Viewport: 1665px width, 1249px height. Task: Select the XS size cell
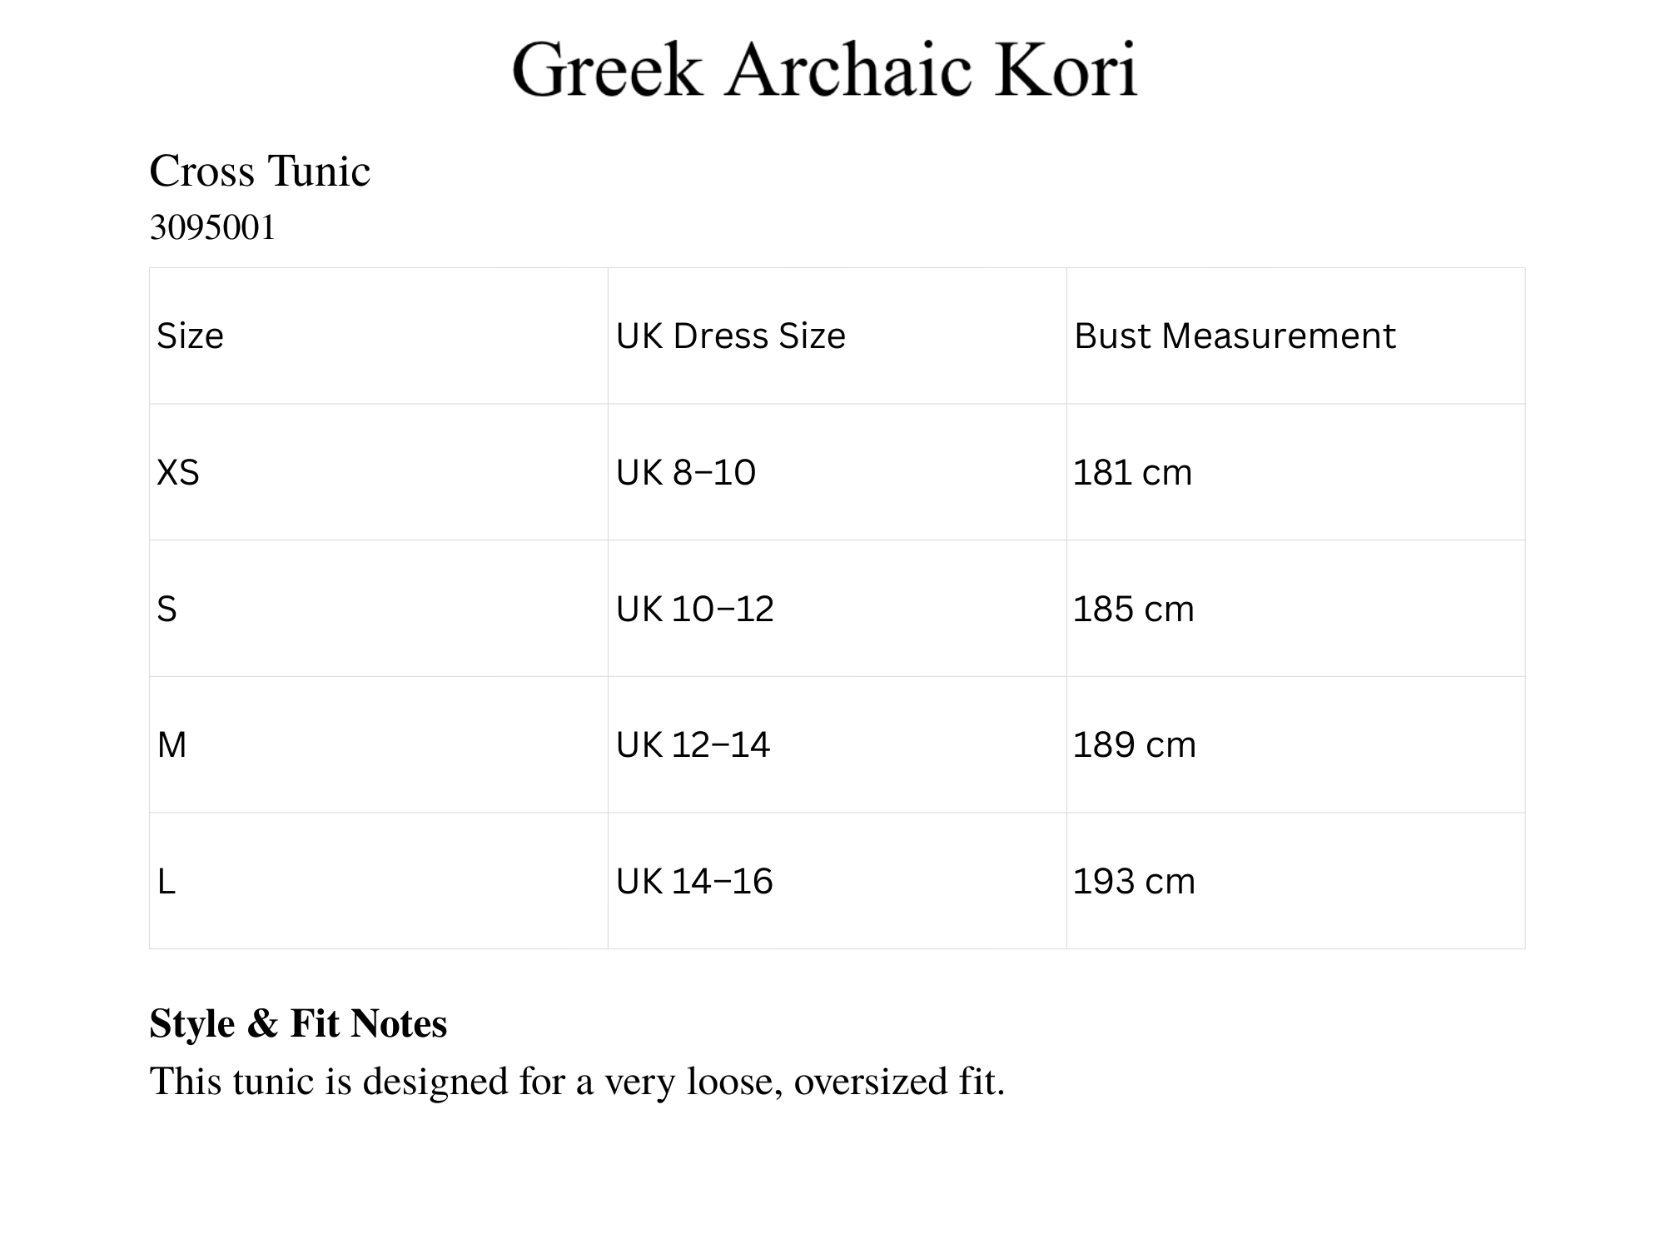pos(178,473)
